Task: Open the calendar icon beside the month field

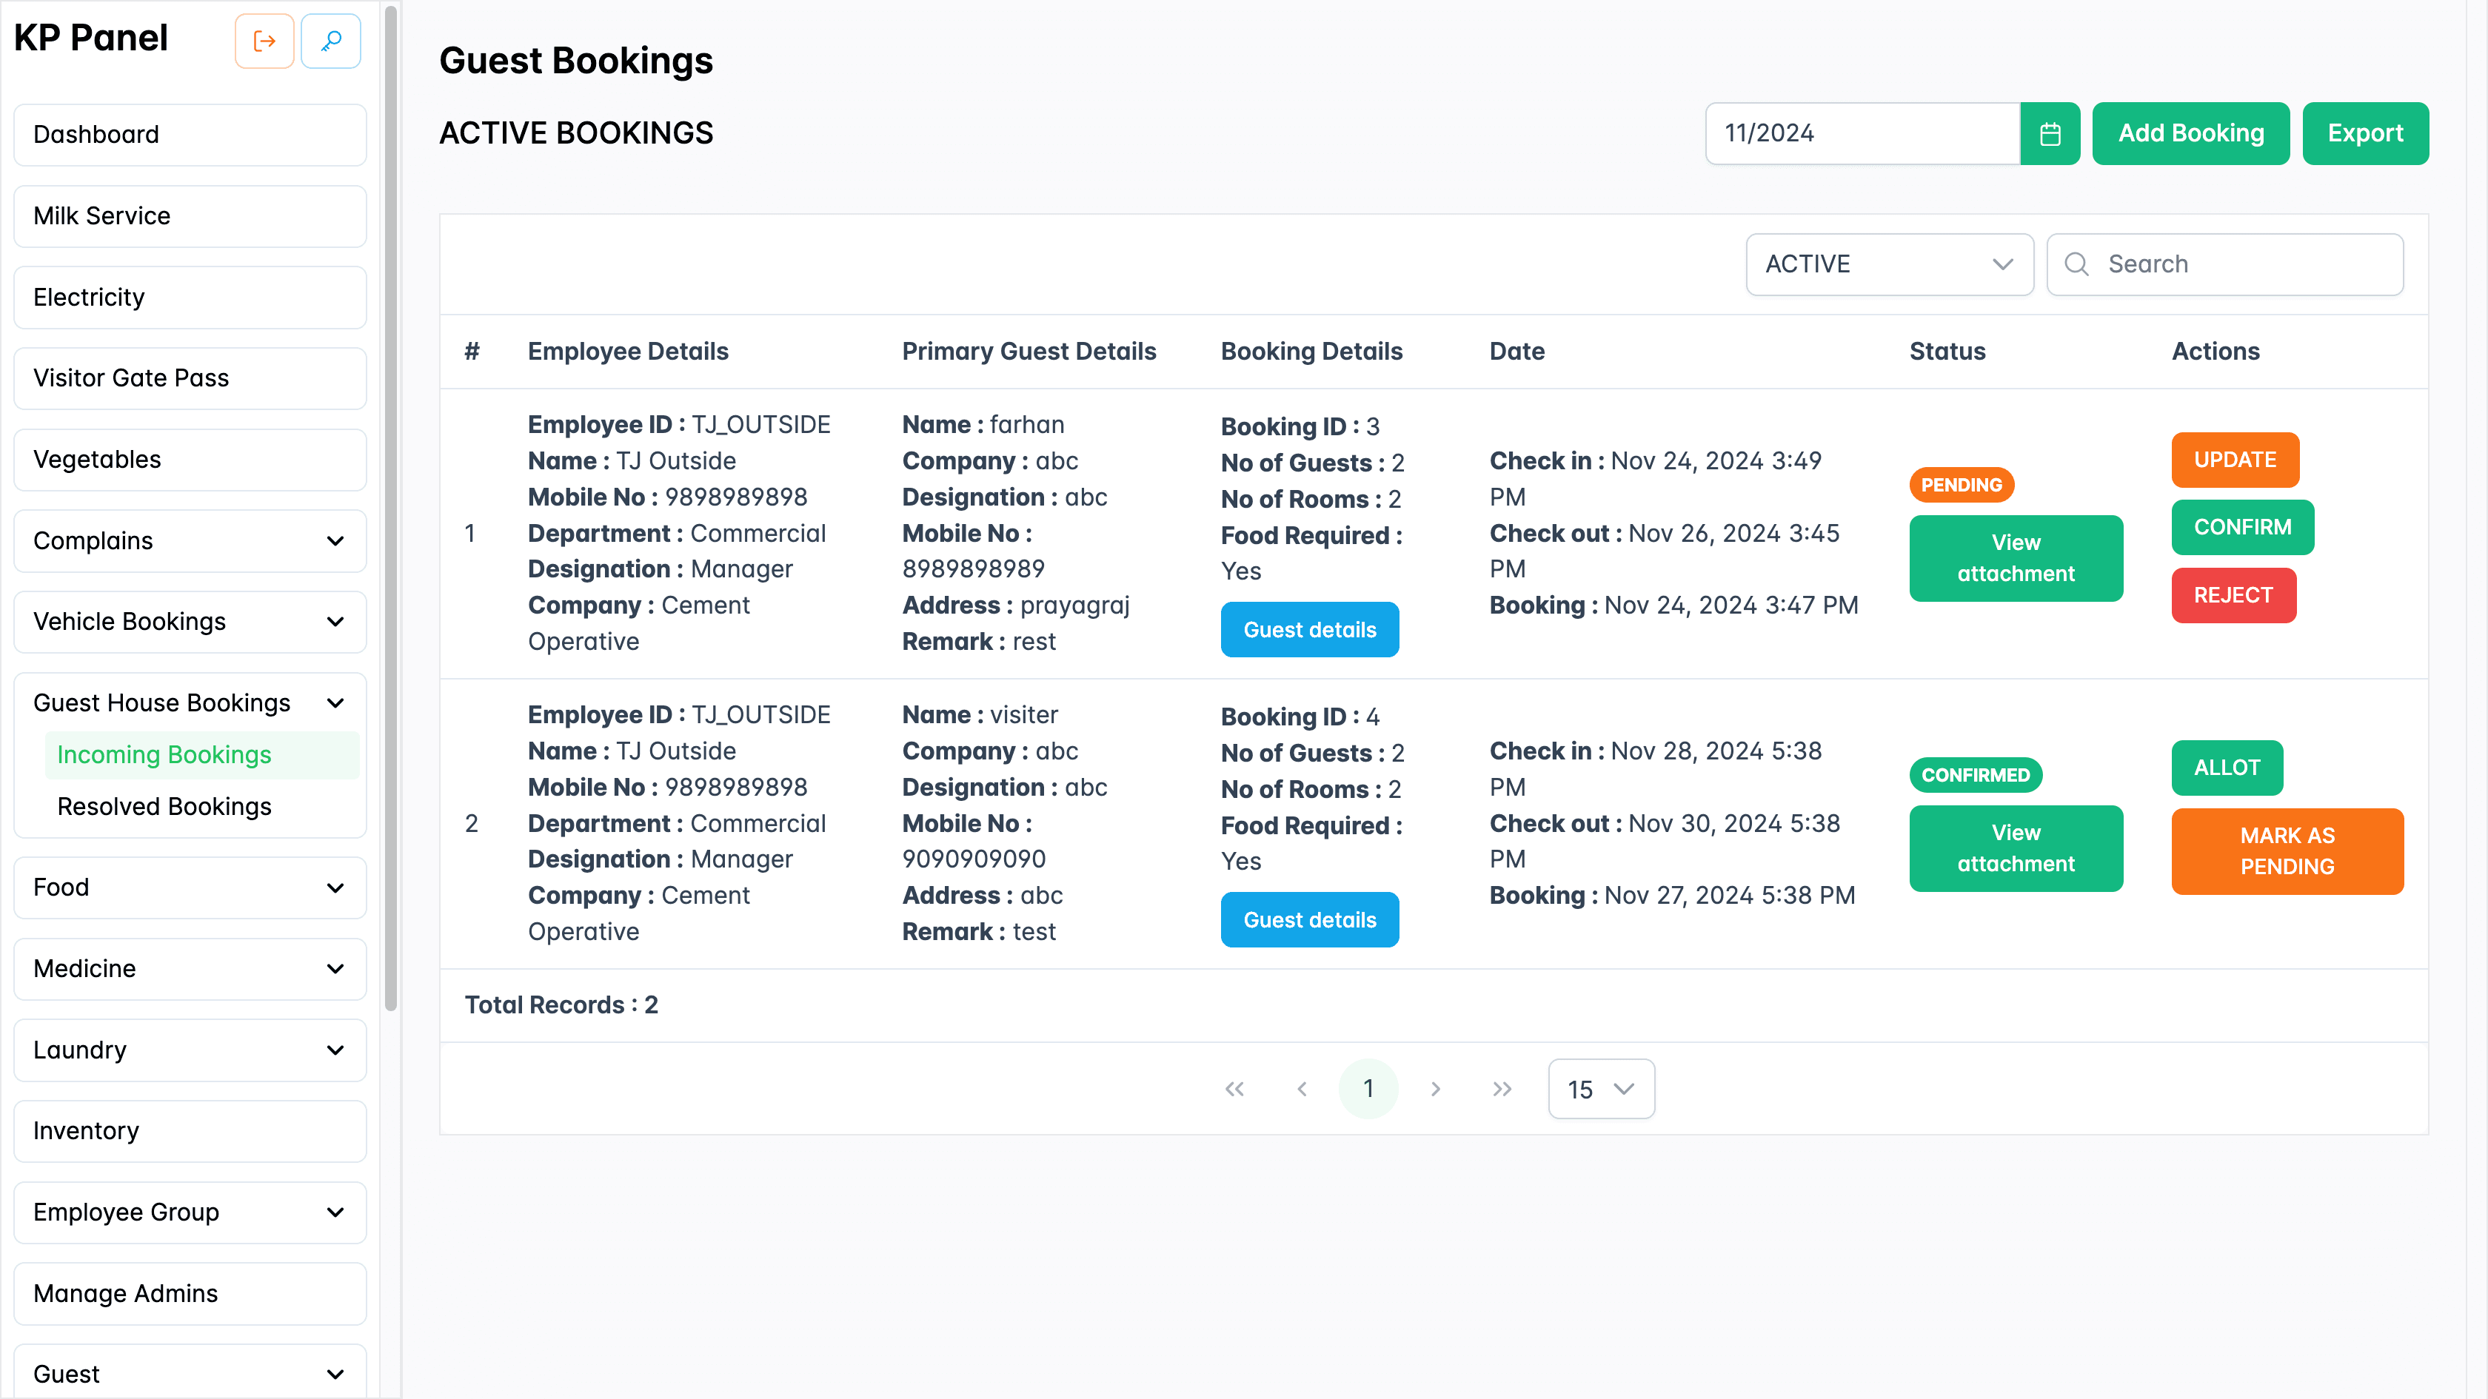Action: pyautogui.click(x=2050, y=133)
